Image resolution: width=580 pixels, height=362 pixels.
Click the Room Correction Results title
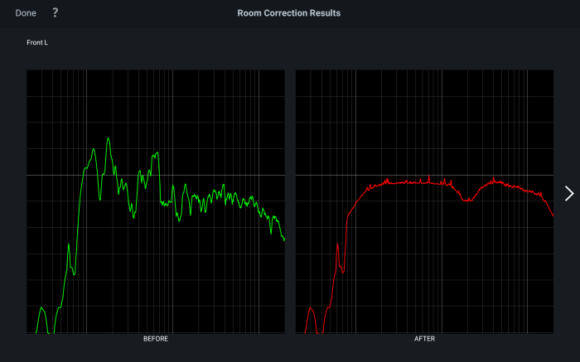point(289,13)
